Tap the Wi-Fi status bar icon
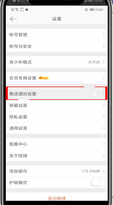 pos(17,10)
